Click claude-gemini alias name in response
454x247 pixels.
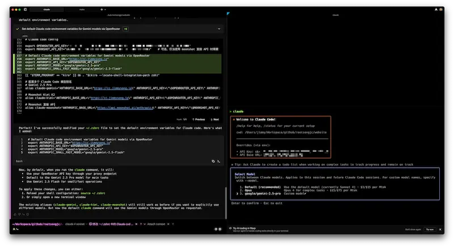pos(66,205)
